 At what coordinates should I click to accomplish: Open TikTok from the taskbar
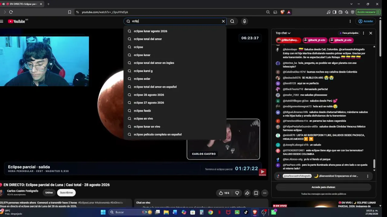pos(246,212)
